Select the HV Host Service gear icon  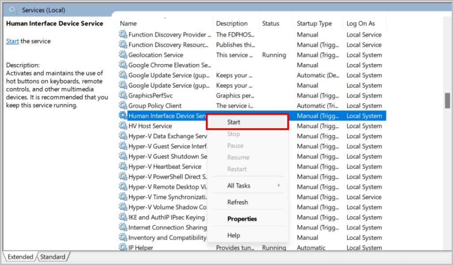(x=123, y=126)
